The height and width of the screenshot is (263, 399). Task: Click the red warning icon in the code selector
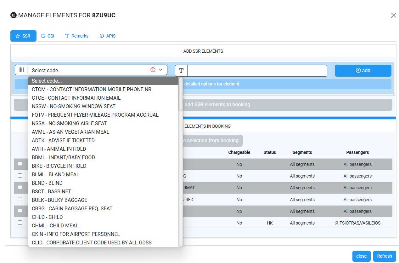point(153,70)
